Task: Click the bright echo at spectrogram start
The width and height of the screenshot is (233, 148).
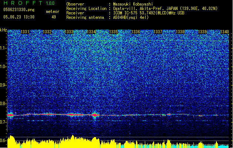Action: click(10, 115)
